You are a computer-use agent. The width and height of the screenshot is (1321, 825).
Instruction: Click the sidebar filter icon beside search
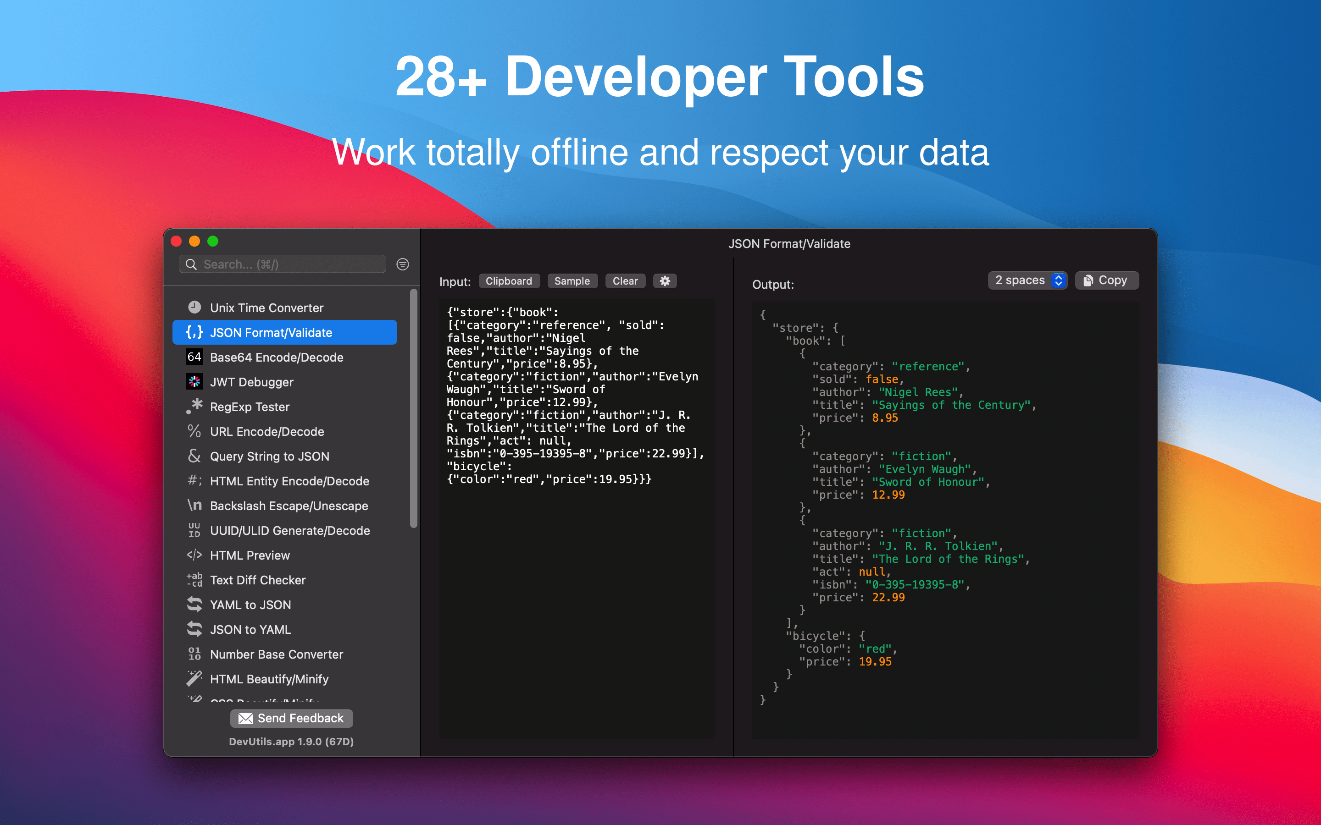click(402, 264)
